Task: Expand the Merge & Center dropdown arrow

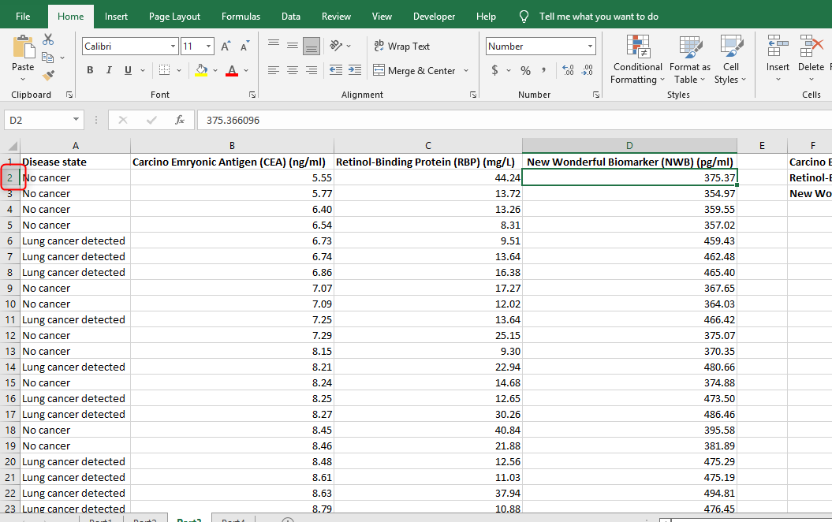Action: pyautogui.click(x=466, y=70)
